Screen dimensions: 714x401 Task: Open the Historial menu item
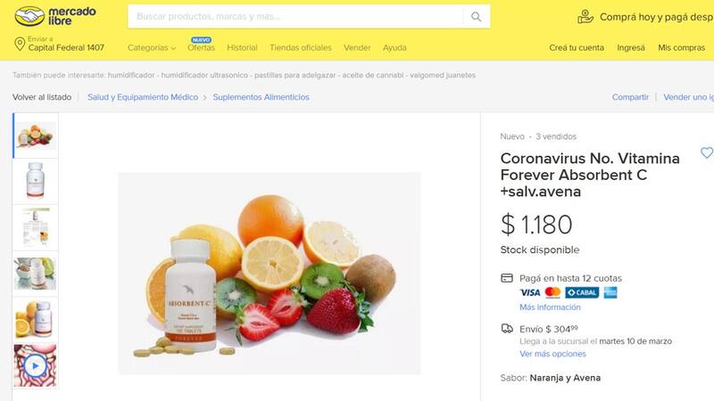[242, 48]
